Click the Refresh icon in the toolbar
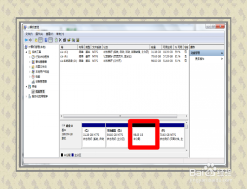247x189 pixels. 56,40
